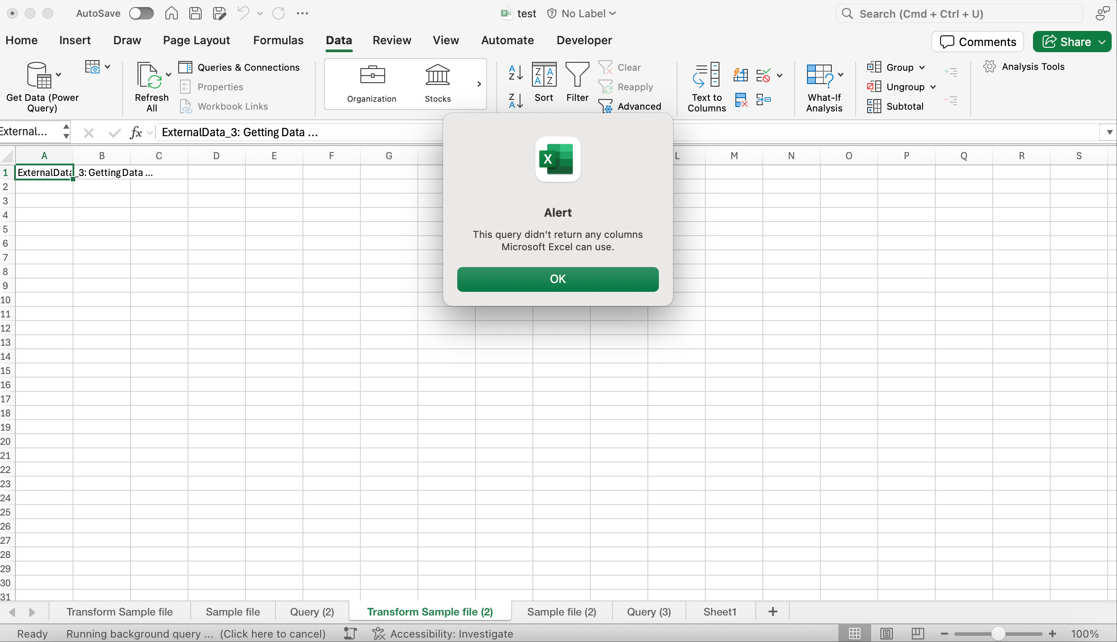The width and height of the screenshot is (1117, 642).
Task: Open the Formulas ribbon tab
Action: [x=278, y=40]
